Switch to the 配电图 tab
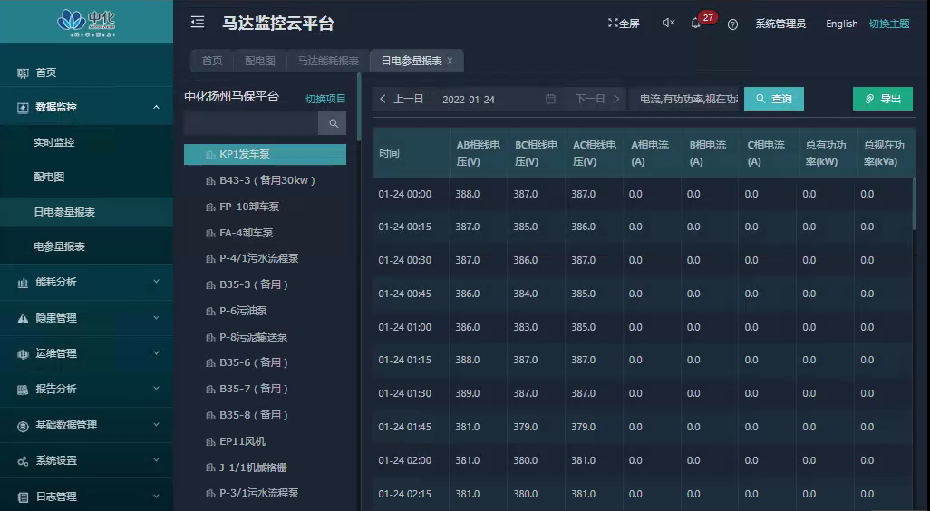Screen dimensions: 930x511 (260, 61)
